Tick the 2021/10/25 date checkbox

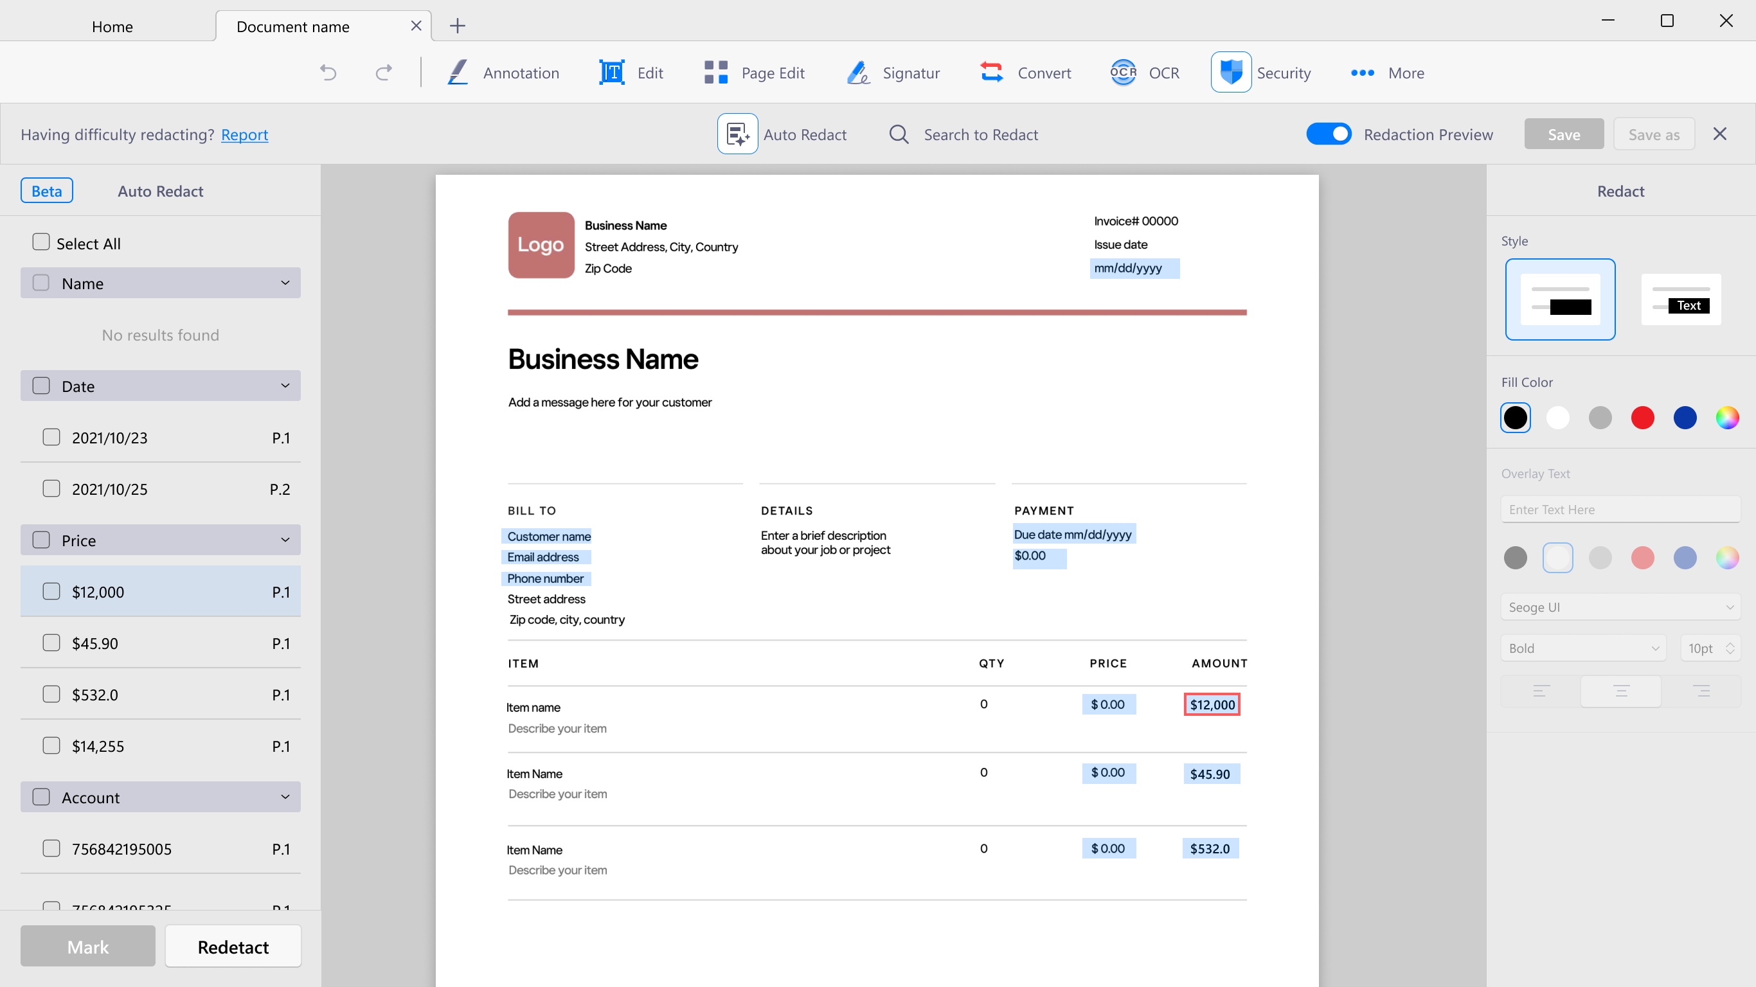51,488
